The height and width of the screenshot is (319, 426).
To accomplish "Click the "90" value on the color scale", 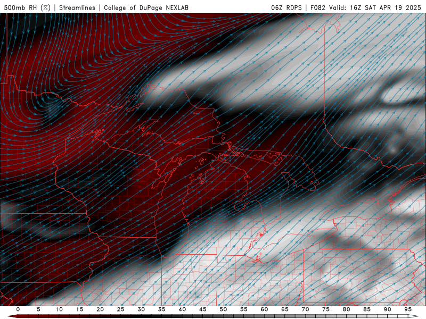I will [x=387, y=309].
